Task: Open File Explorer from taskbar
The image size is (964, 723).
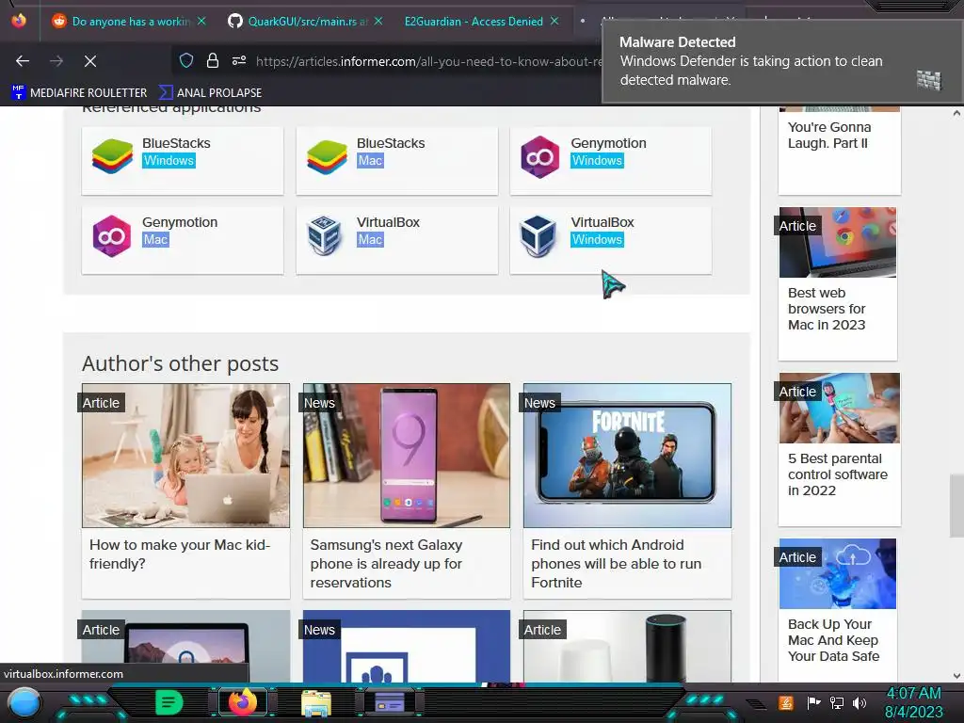Action: click(x=316, y=703)
